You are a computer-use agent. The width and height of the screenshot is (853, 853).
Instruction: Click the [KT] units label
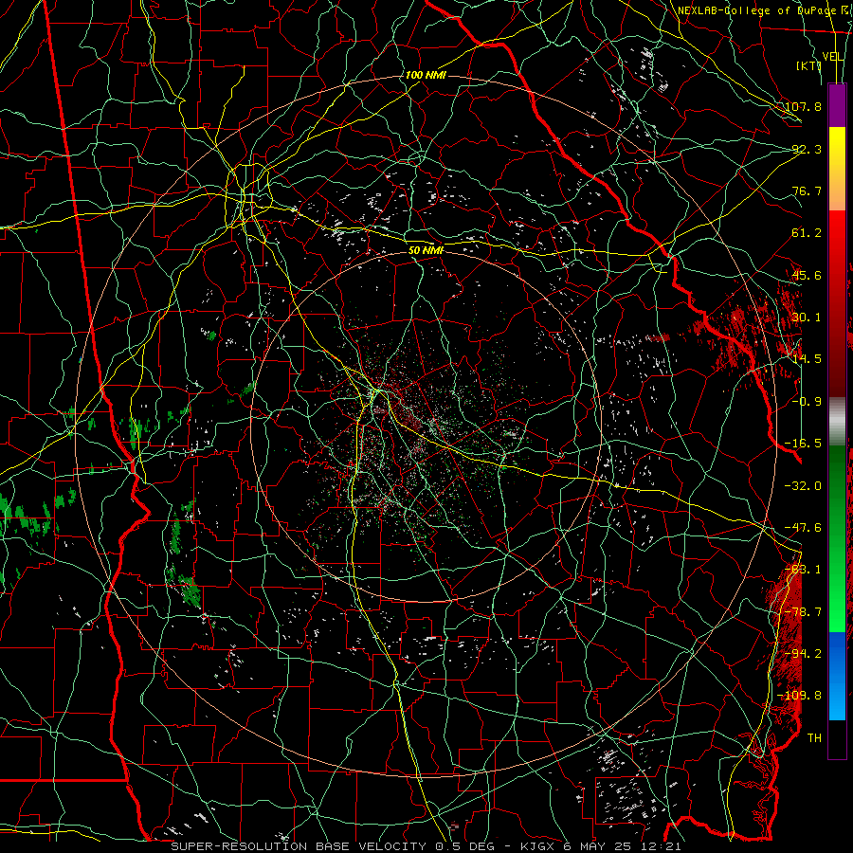click(809, 66)
